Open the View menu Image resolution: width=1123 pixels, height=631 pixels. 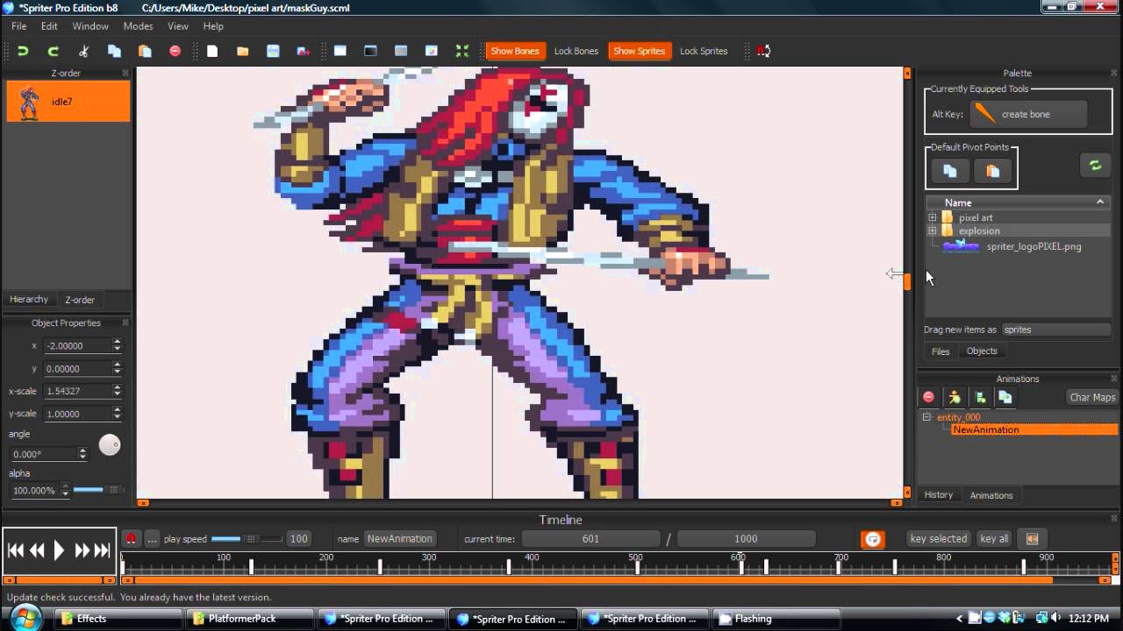(178, 26)
